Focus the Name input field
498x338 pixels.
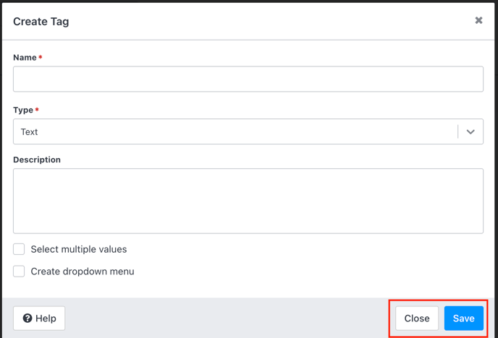[x=248, y=79]
